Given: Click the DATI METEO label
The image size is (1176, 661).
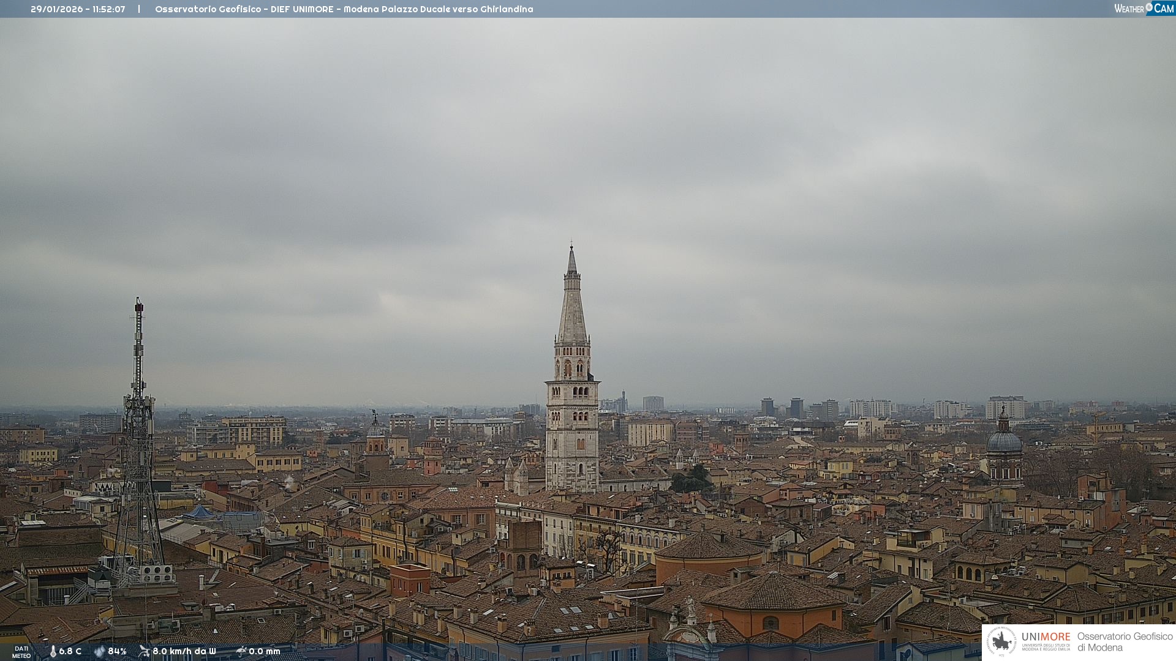Looking at the screenshot, I should coord(21,652).
